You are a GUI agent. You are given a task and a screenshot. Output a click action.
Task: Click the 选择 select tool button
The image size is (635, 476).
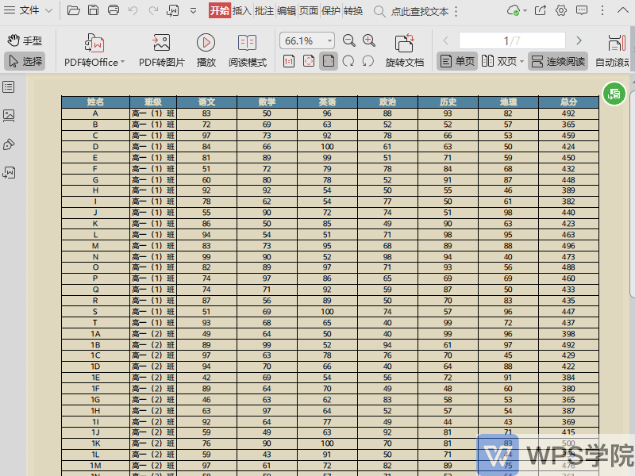[25, 61]
